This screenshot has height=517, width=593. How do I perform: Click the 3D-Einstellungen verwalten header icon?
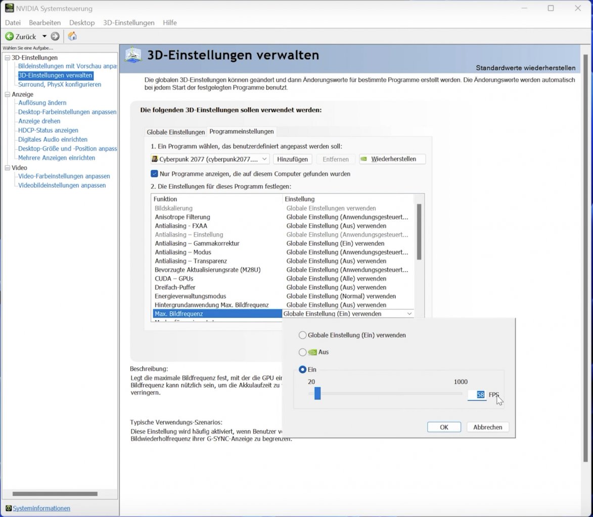coord(133,55)
